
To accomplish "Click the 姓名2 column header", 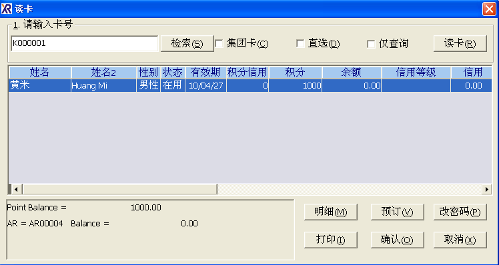I will click(x=104, y=73).
